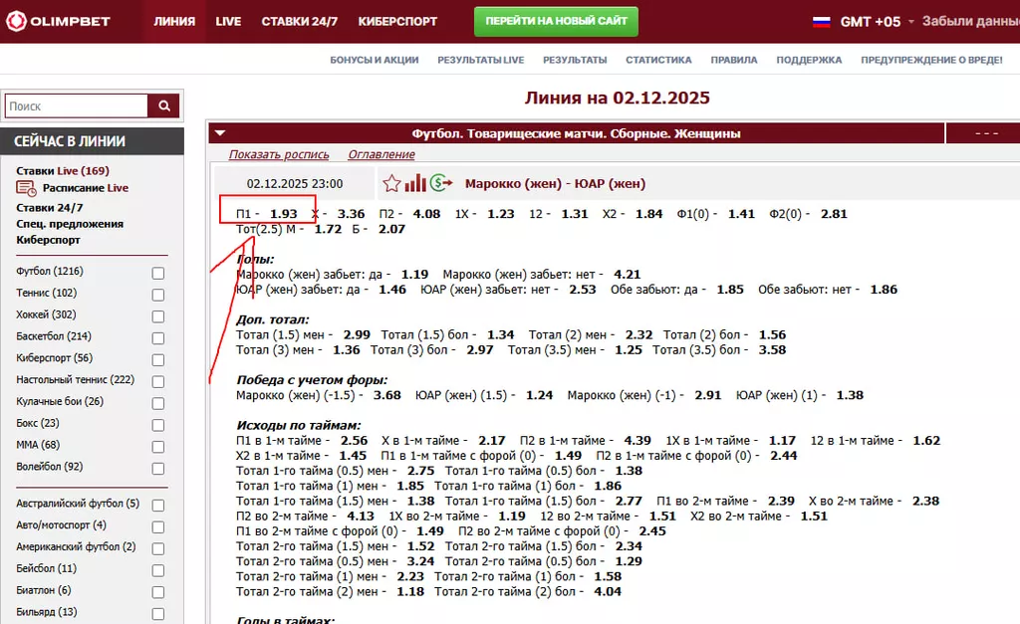Focus the Поиск search field
Image resolution: width=1020 pixels, height=624 pixels.
[x=77, y=106]
